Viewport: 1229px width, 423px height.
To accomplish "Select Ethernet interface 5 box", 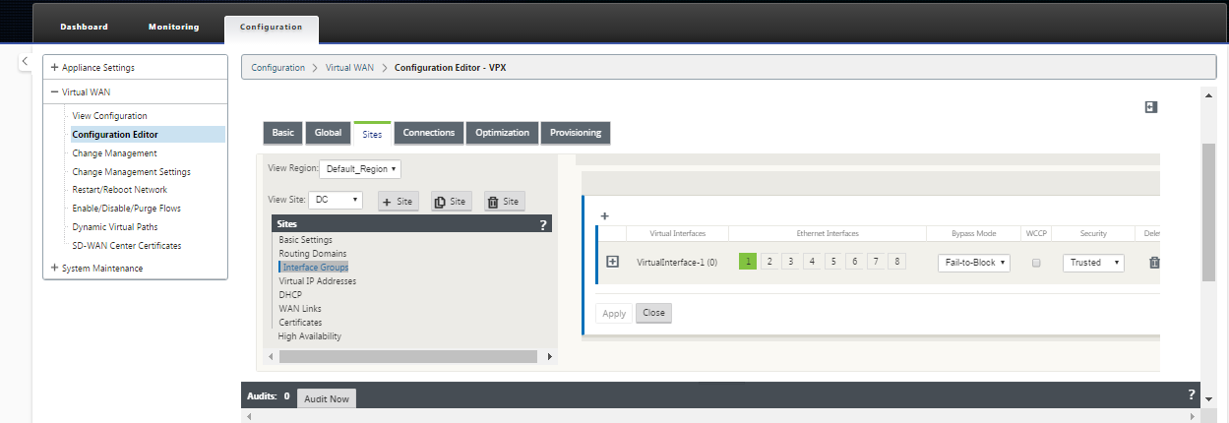I will pos(832,261).
